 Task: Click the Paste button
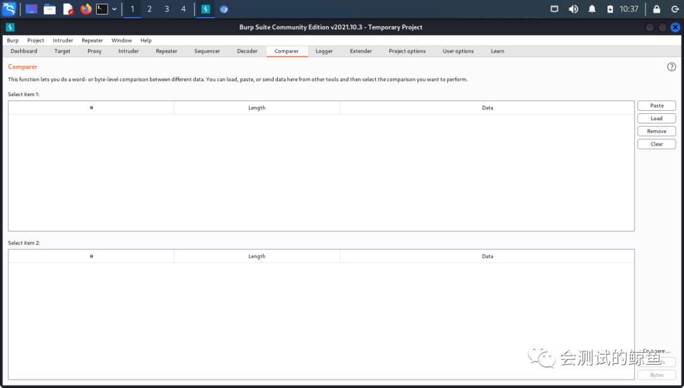[x=657, y=106]
